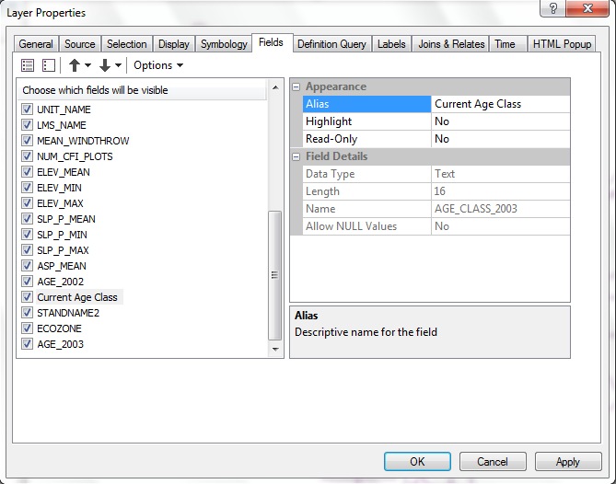Open dropdown arrow beside move up button
This screenshot has width=616, height=484.
[x=87, y=65]
